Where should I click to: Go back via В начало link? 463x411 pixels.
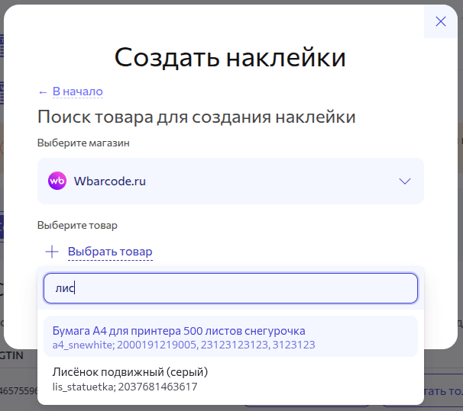(77, 92)
